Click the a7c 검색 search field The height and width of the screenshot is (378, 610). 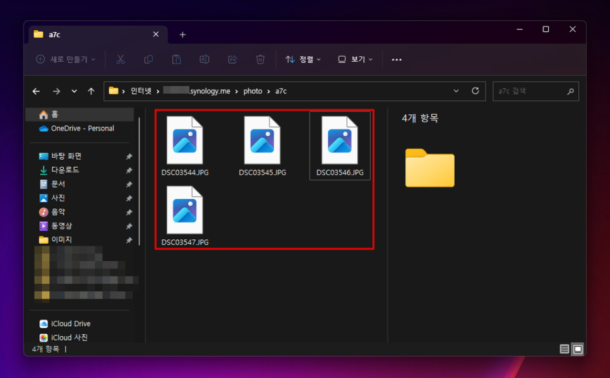click(535, 92)
